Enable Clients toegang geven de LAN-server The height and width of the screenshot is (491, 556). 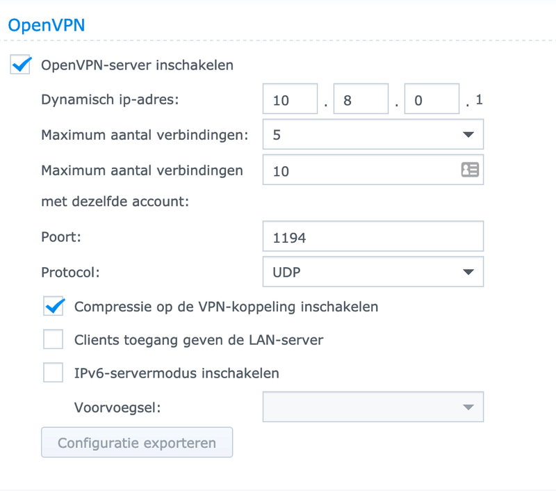click(54, 340)
